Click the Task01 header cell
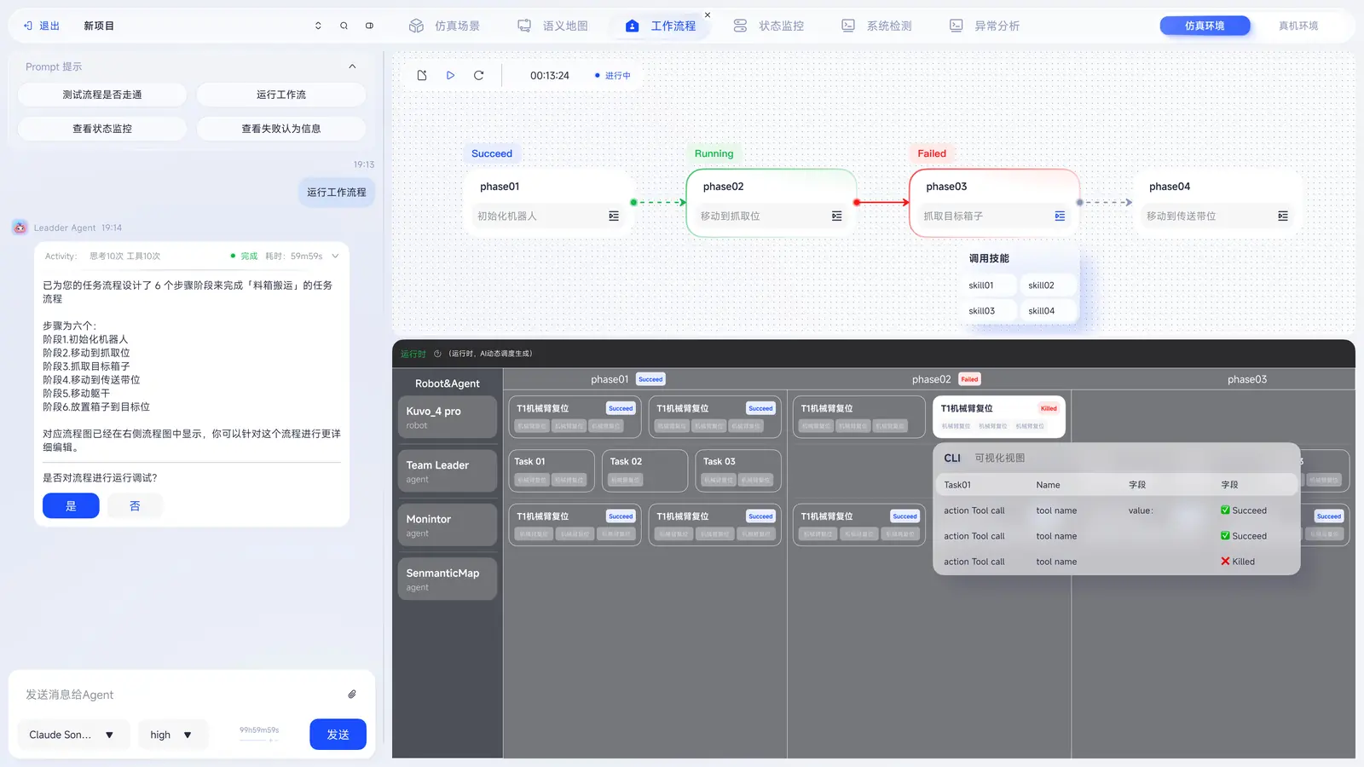Image resolution: width=1364 pixels, height=767 pixels. (x=957, y=485)
